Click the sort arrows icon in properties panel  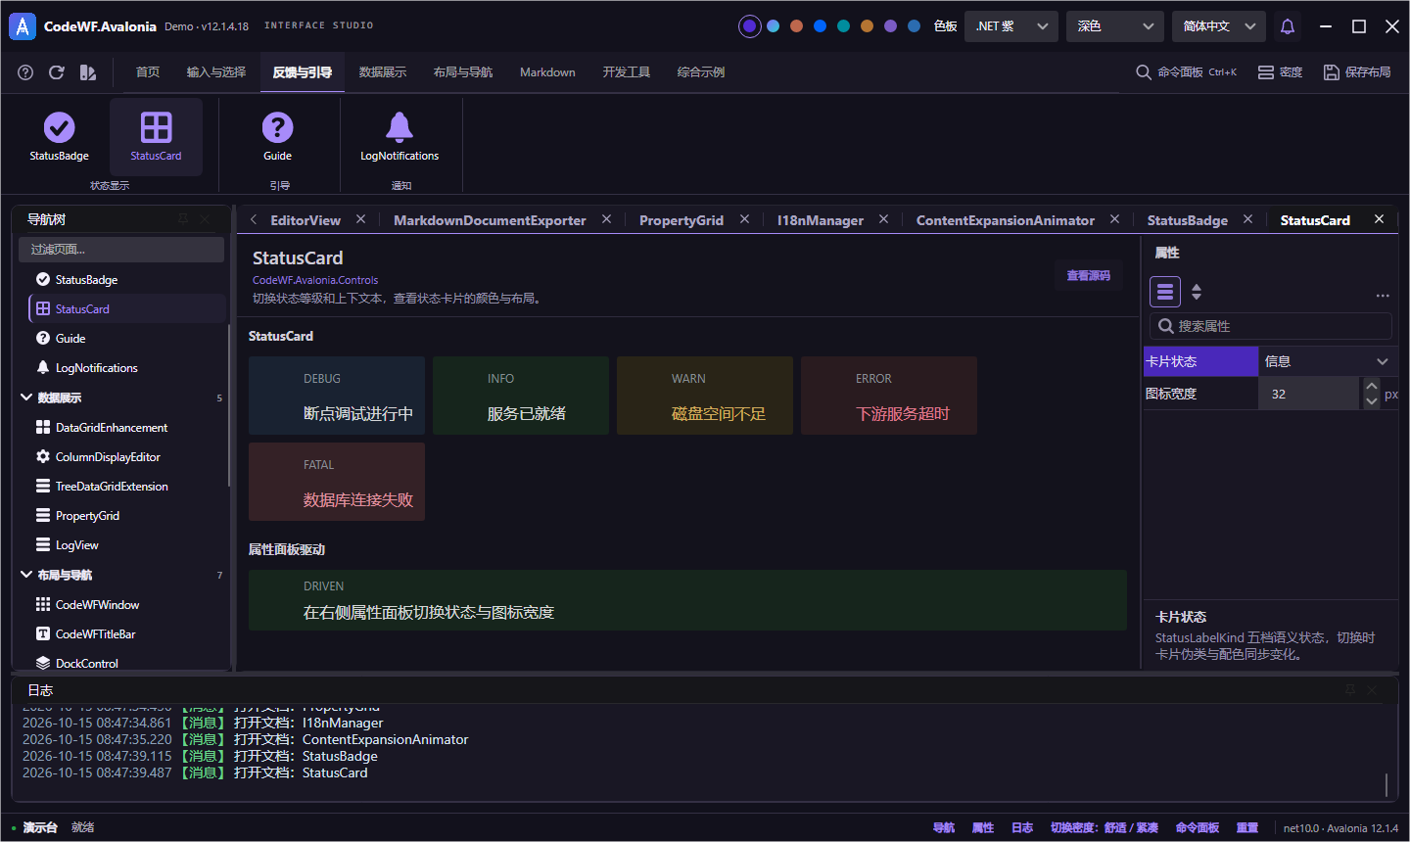[1197, 292]
